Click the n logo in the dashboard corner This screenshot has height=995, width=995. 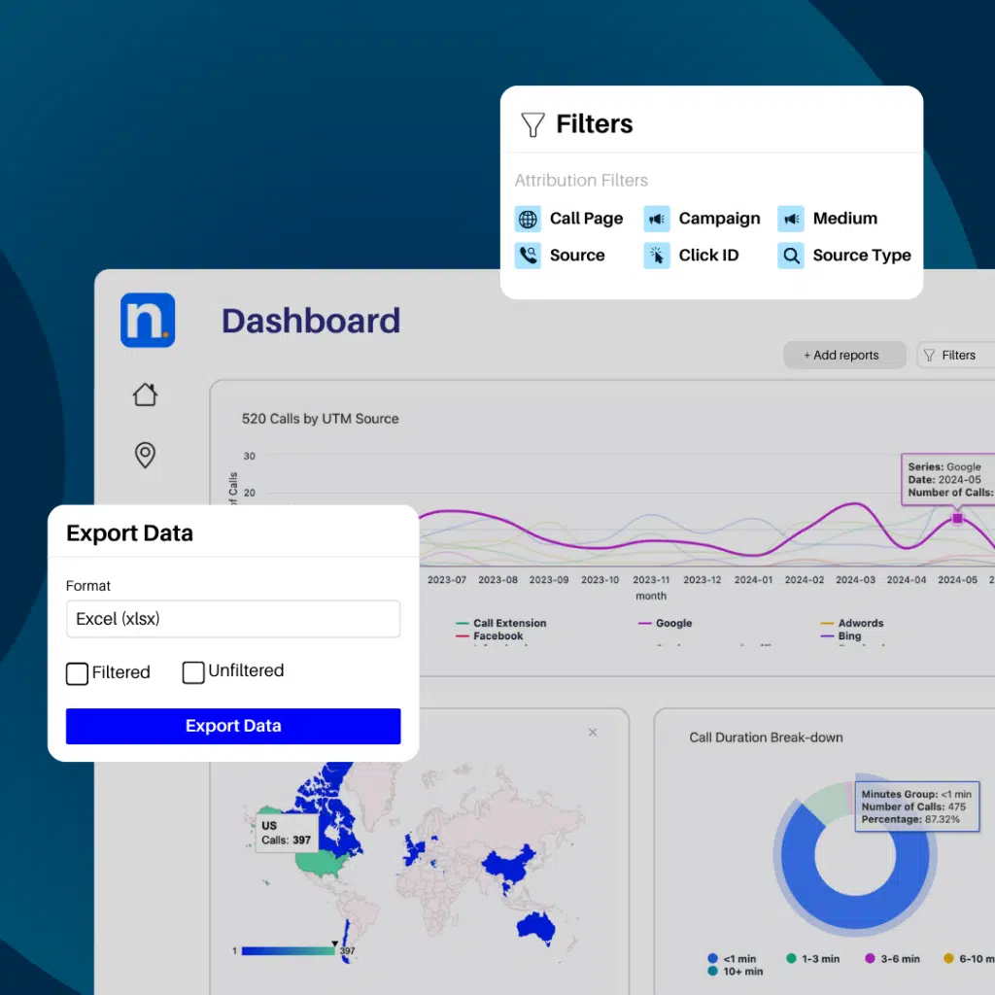(x=147, y=320)
